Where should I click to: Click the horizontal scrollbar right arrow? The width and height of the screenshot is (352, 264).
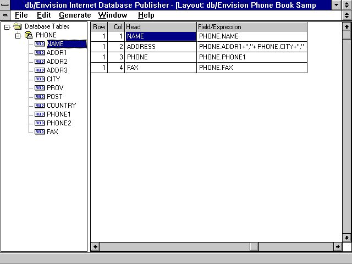click(338, 247)
